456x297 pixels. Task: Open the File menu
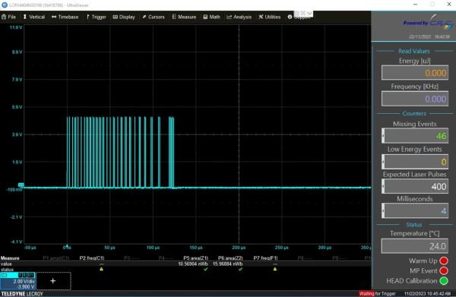8,17
